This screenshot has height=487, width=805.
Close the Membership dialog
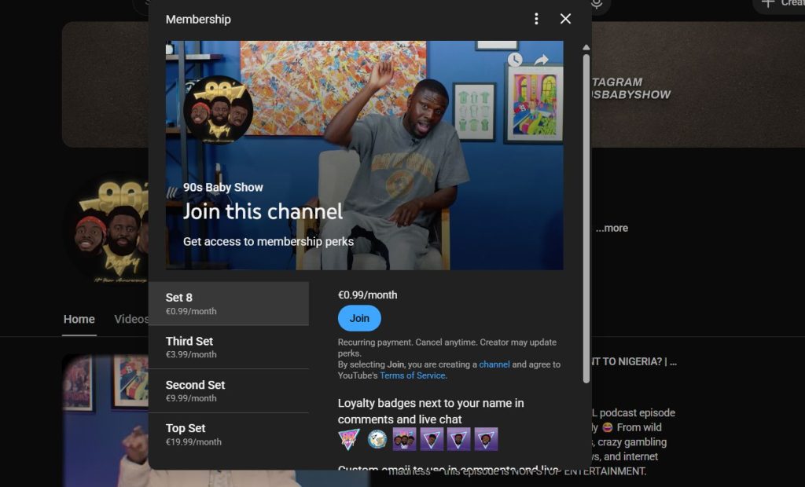[565, 19]
